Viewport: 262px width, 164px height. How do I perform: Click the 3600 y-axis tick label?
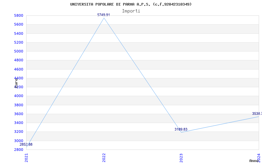[19, 114]
